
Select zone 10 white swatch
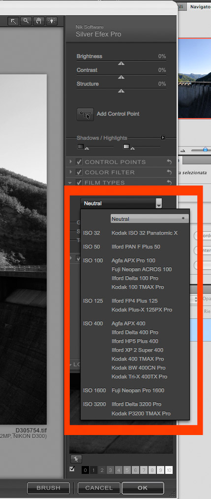pos(169,470)
